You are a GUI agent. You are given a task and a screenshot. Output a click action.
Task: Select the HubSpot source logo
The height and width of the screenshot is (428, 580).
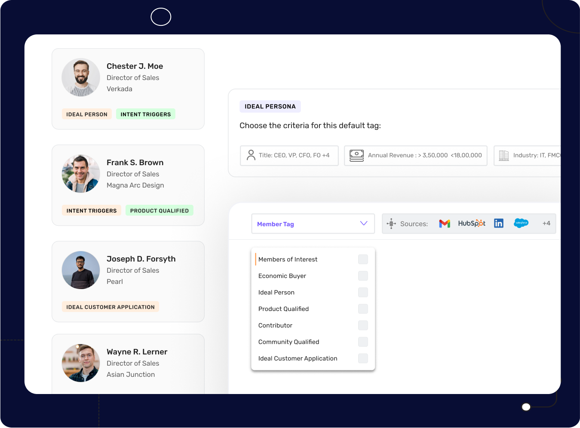point(471,224)
